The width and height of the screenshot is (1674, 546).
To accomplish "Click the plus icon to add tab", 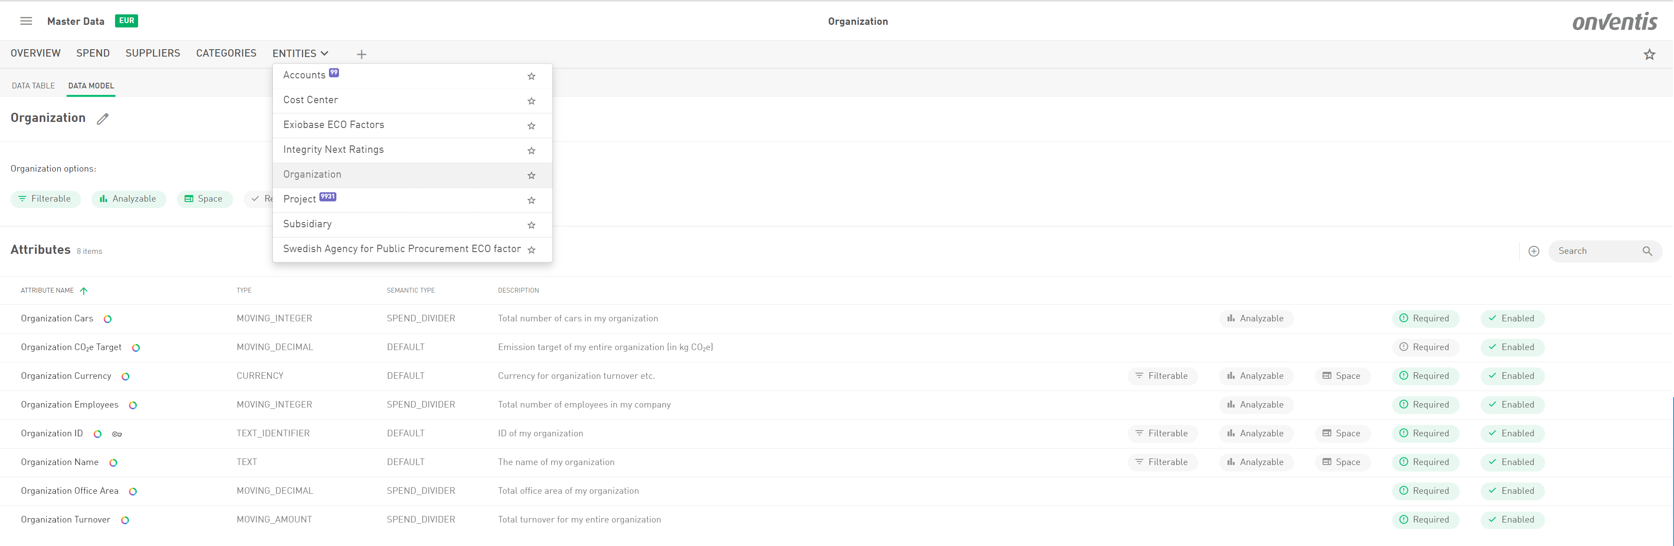I will click(x=361, y=54).
